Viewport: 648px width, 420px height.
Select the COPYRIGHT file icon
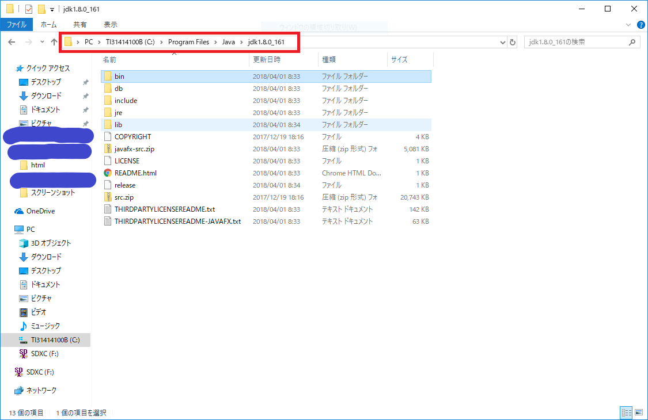pyautogui.click(x=108, y=137)
